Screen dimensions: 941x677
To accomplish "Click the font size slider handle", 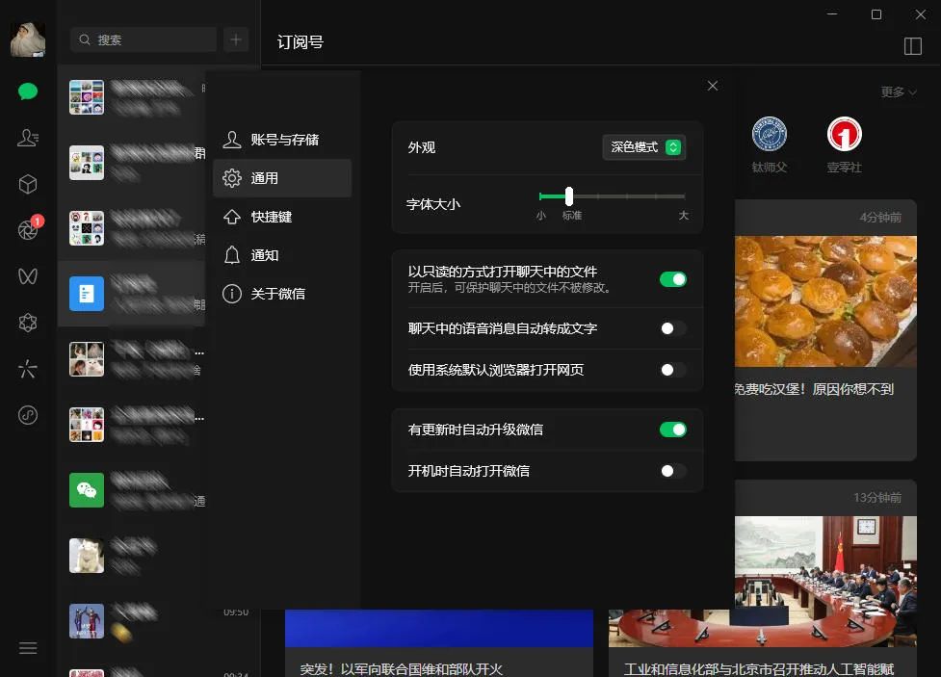I will (569, 195).
